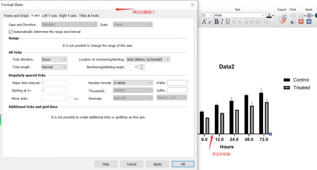Click the OK button
The height and width of the screenshot is (170, 317).
pos(183,164)
